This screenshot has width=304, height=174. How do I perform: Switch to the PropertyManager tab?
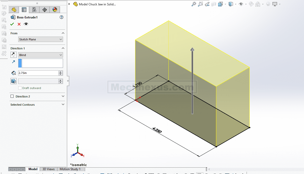(x=24, y=10)
